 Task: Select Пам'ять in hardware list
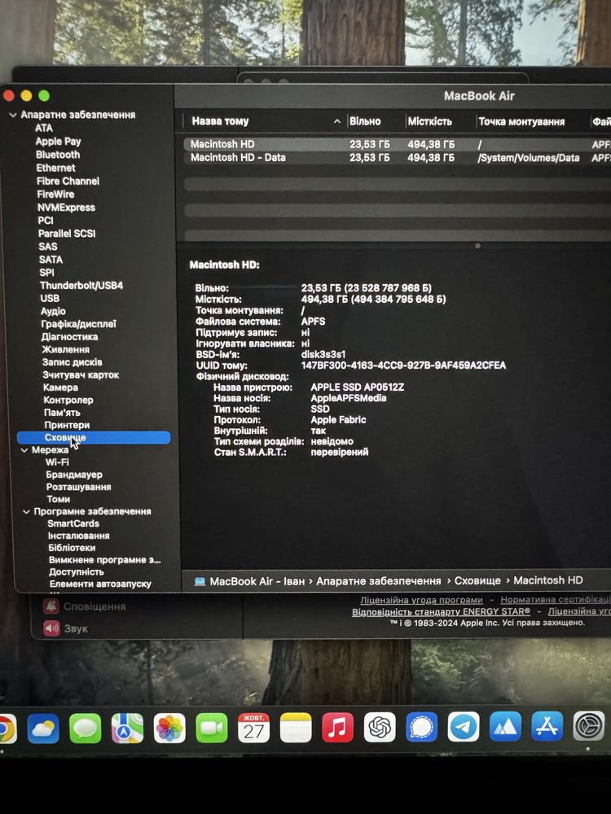(x=62, y=413)
